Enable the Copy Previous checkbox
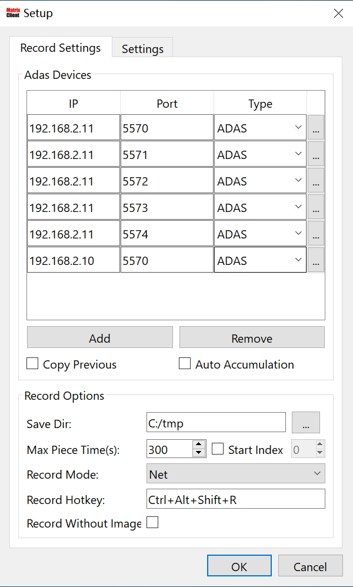This screenshot has height=587, width=353. pyautogui.click(x=33, y=364)
